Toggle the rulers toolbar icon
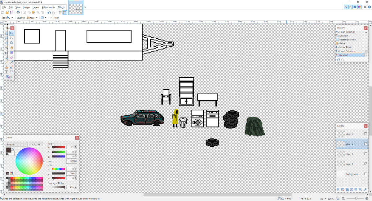The image size is (372, 201). pos(65,12)
